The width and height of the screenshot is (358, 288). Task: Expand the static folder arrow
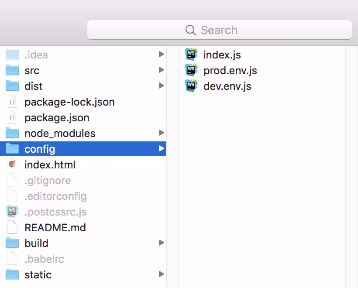[161, 274]
